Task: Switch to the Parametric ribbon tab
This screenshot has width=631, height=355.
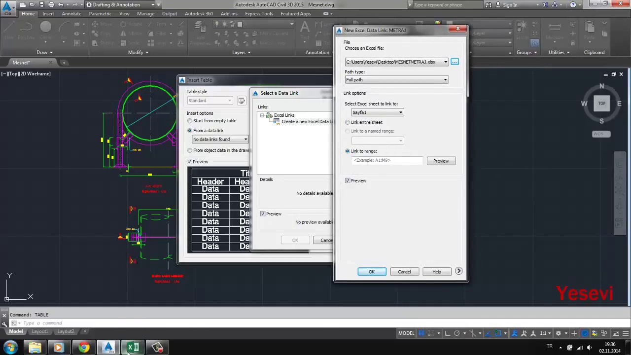Action: click(x=100, y=14)
